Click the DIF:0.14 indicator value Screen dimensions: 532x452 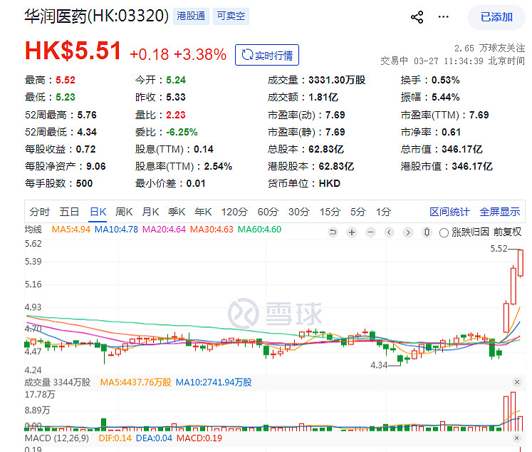(115, 438)
